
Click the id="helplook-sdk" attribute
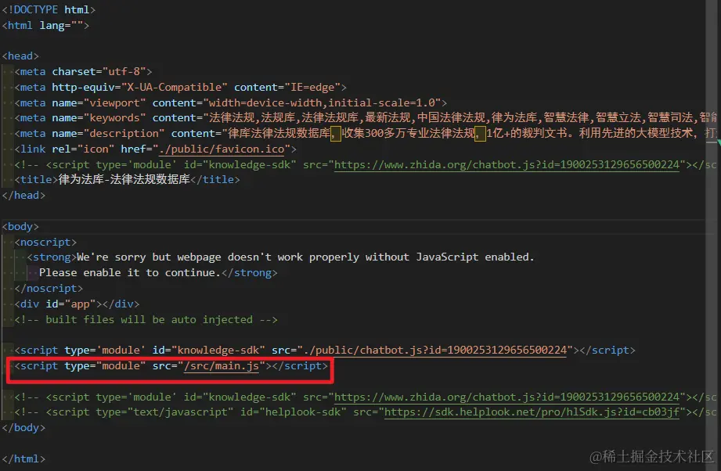coord(294,412)
